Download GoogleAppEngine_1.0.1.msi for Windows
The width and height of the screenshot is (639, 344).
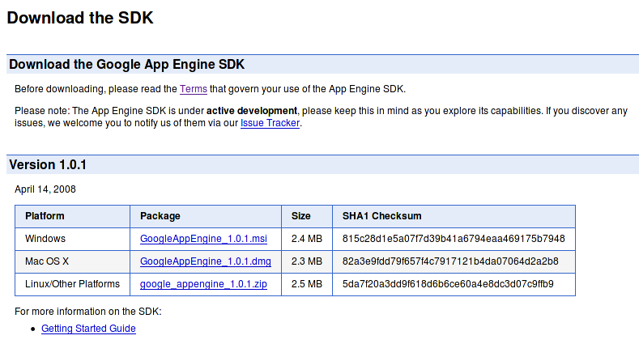coord(203,239)
